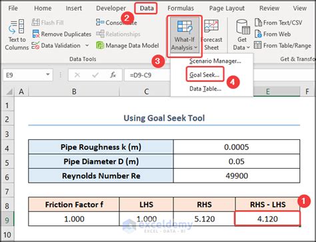Confirm formula entry with checkmark
This screenshot has width=316, height=242.
click(x=95, y=75)
